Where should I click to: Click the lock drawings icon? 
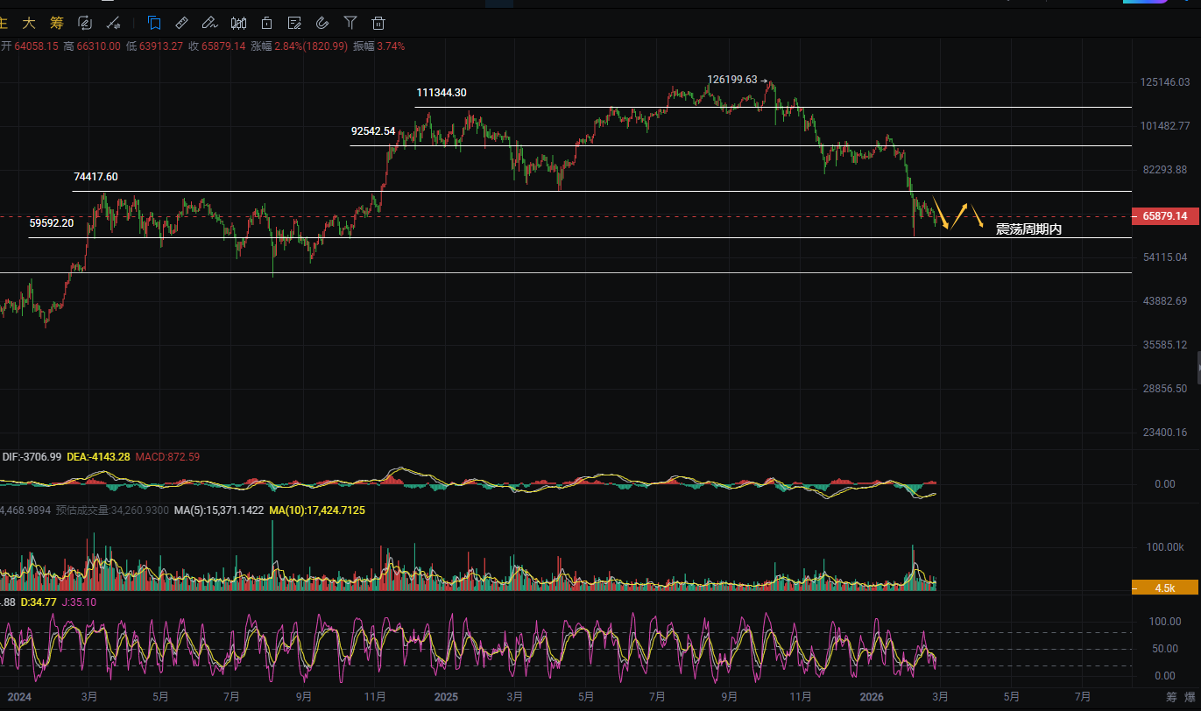pos(266,23)
